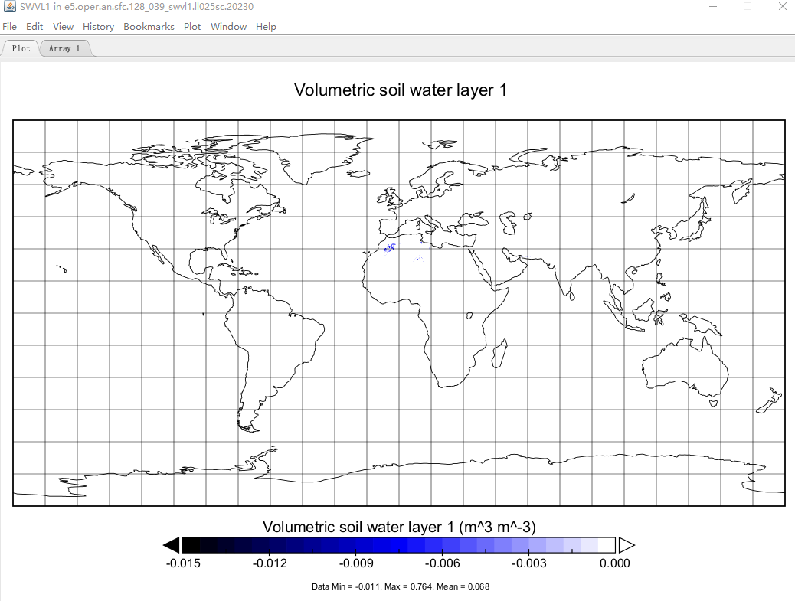The height and width of the screenshot is (601, 795).
Task: Click the Data Min Max Mean footer
Action: [x=401, y=586]
